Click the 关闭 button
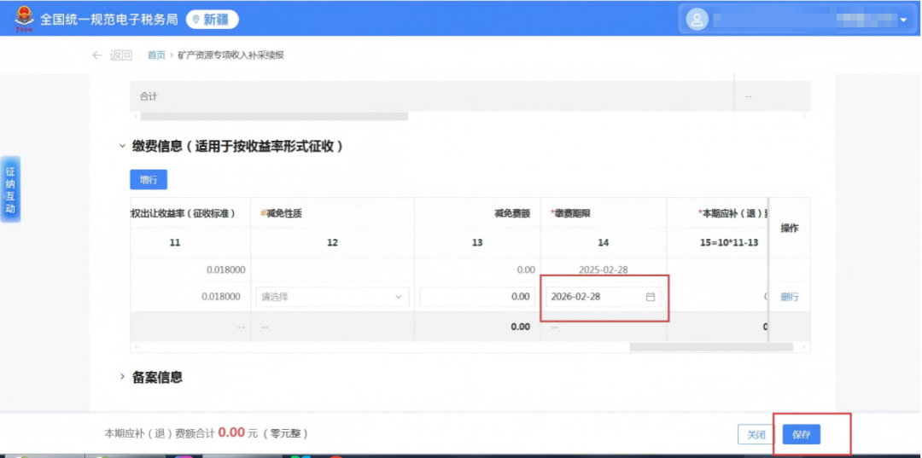This screenshot has width=922, height=458. (x=756, y=435)
